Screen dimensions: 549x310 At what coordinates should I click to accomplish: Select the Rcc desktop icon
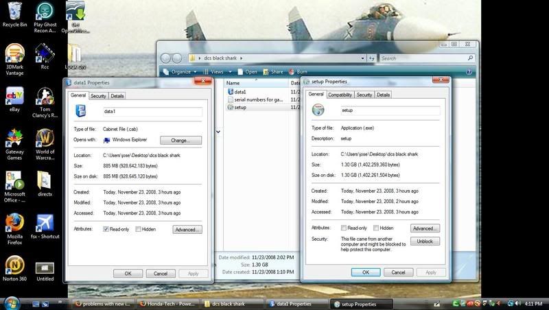tap(45, 57)
